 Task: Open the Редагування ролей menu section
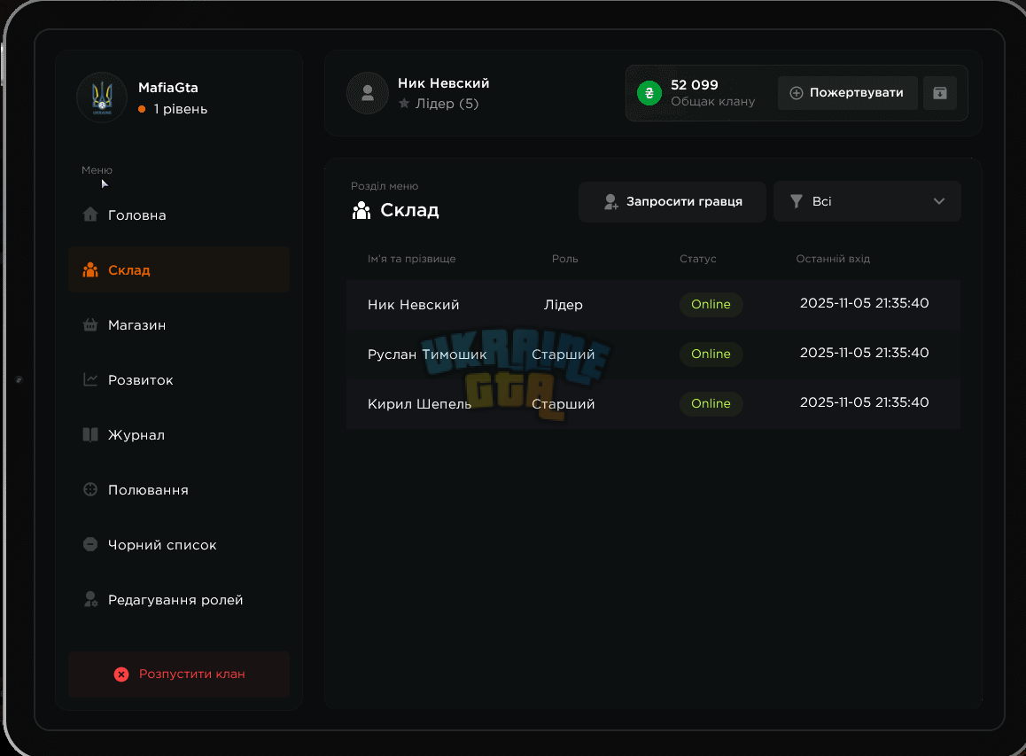pos(179,599)
